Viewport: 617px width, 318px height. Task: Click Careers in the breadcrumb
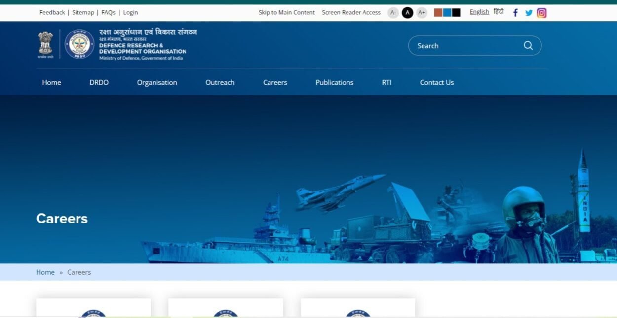pyautogui.click(x=79, y=272)
